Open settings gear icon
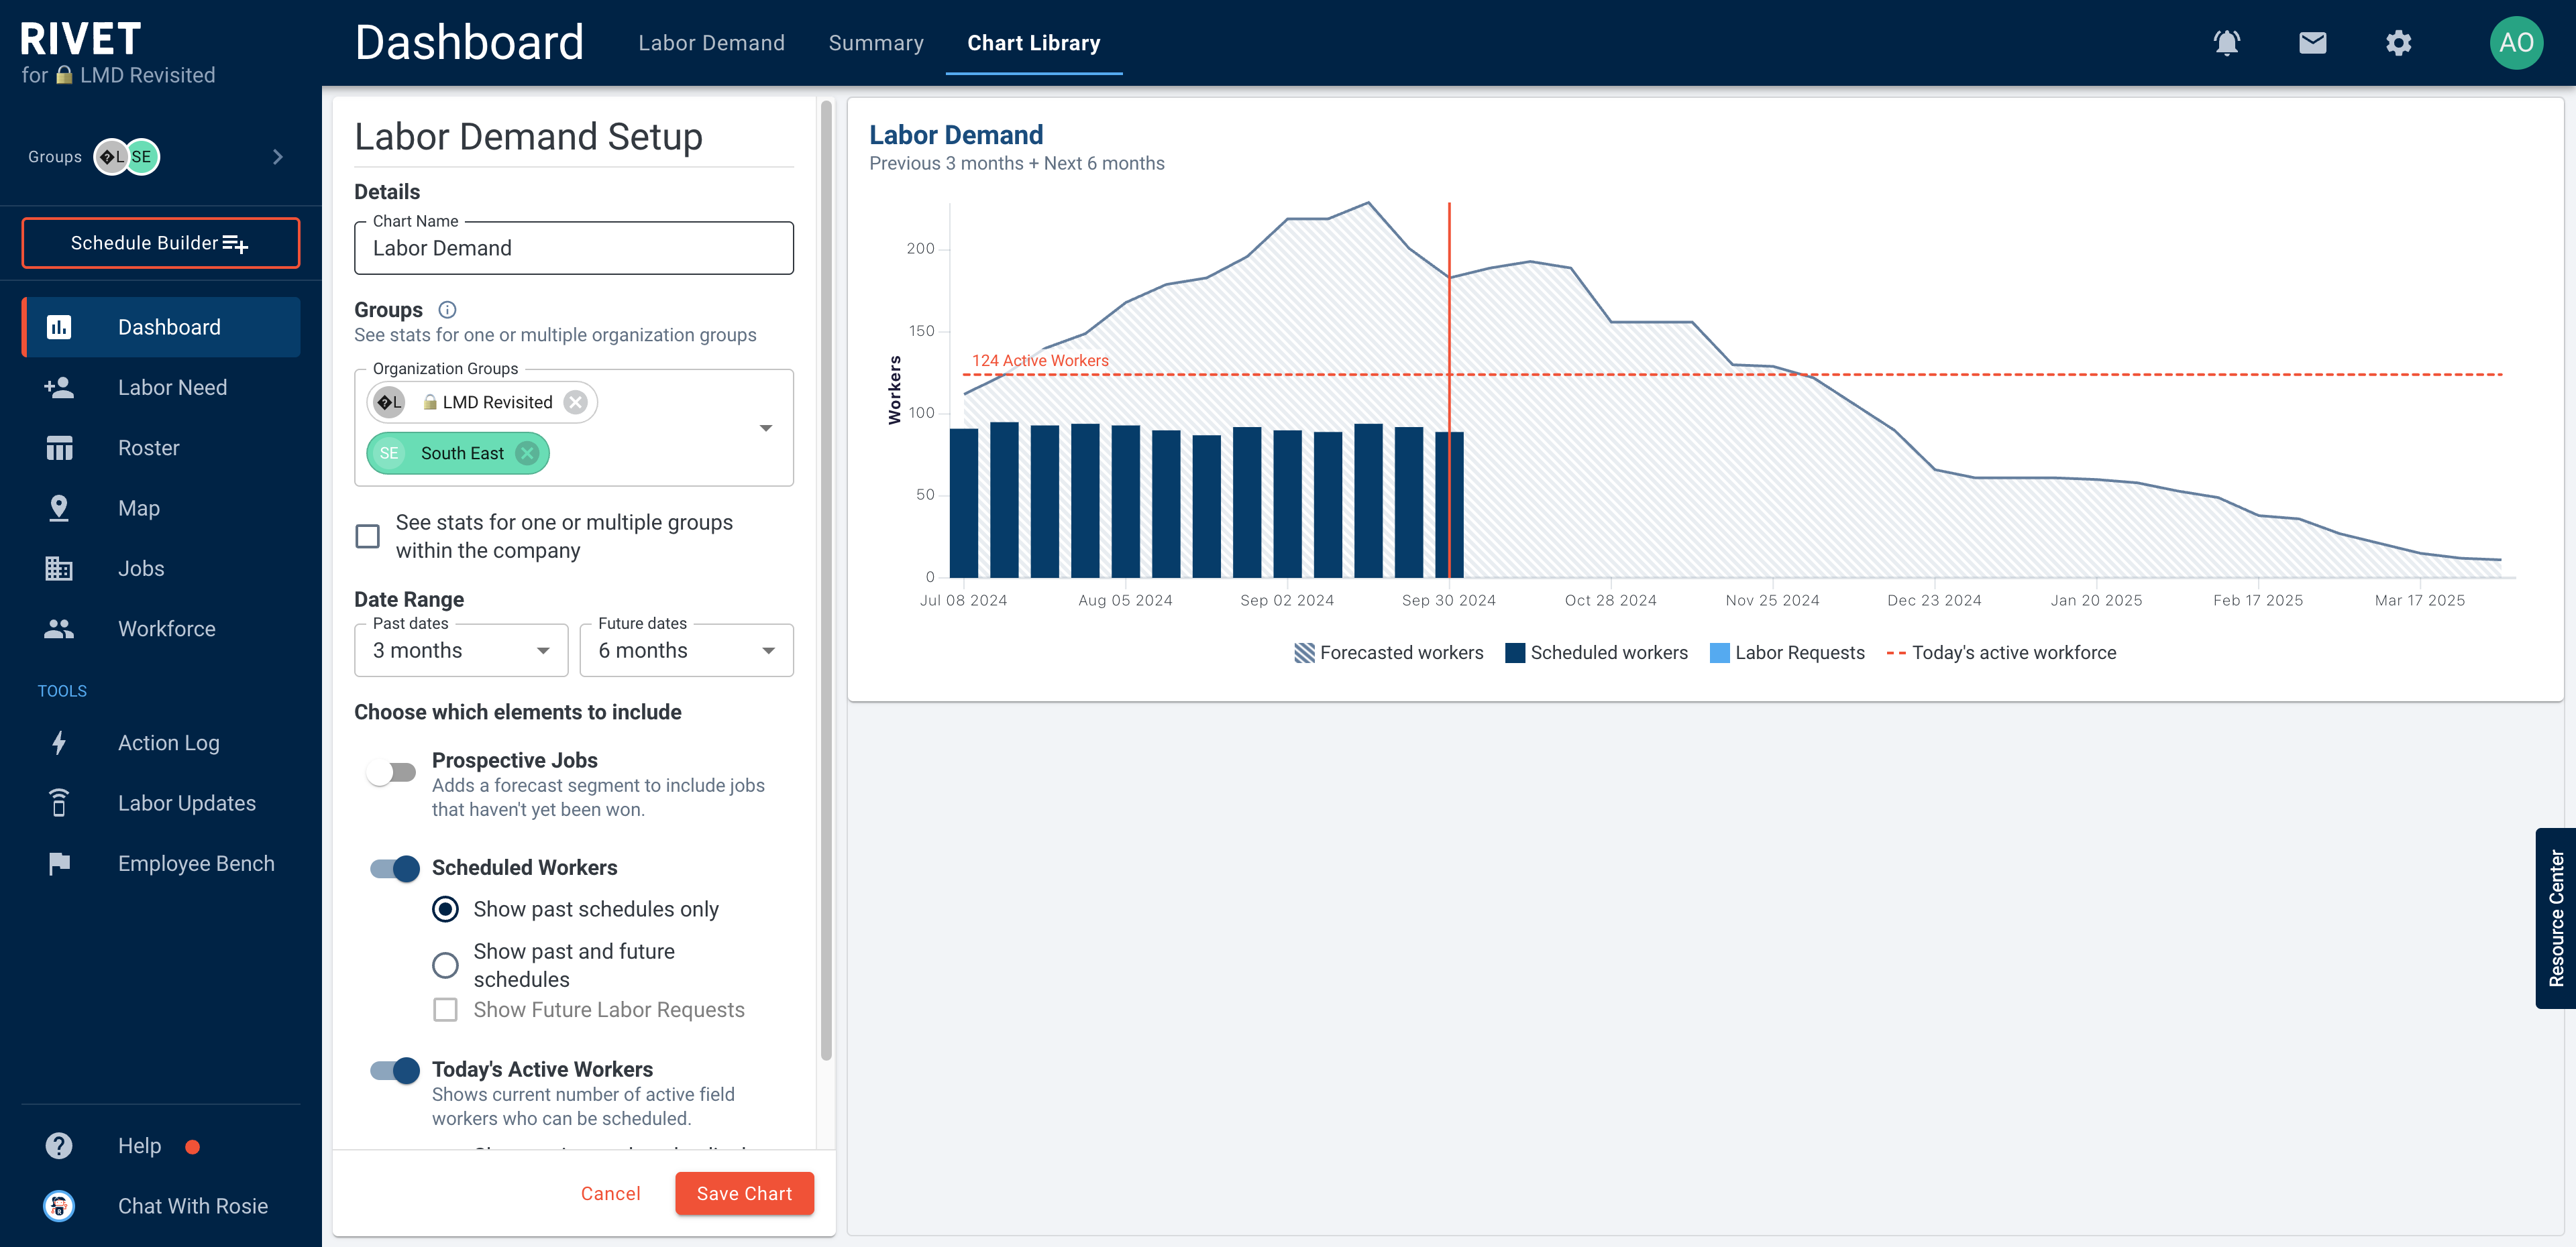 2398,43
